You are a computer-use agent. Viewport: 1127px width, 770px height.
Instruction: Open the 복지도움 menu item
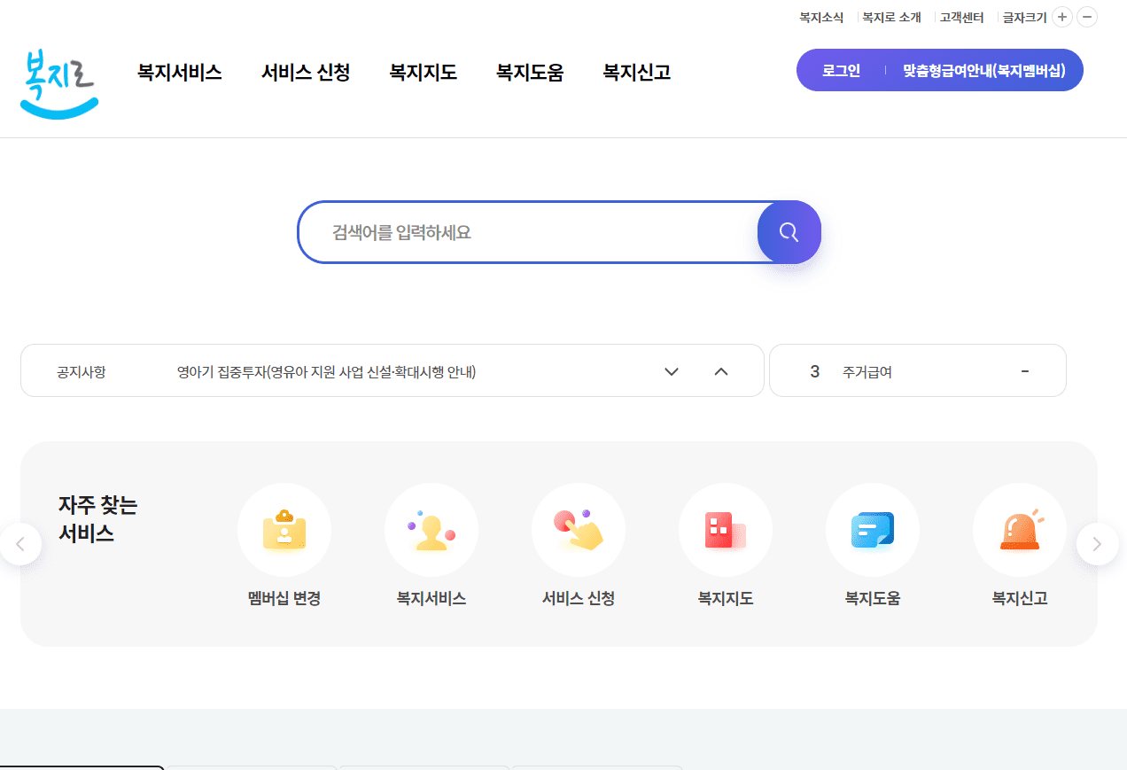530,73
